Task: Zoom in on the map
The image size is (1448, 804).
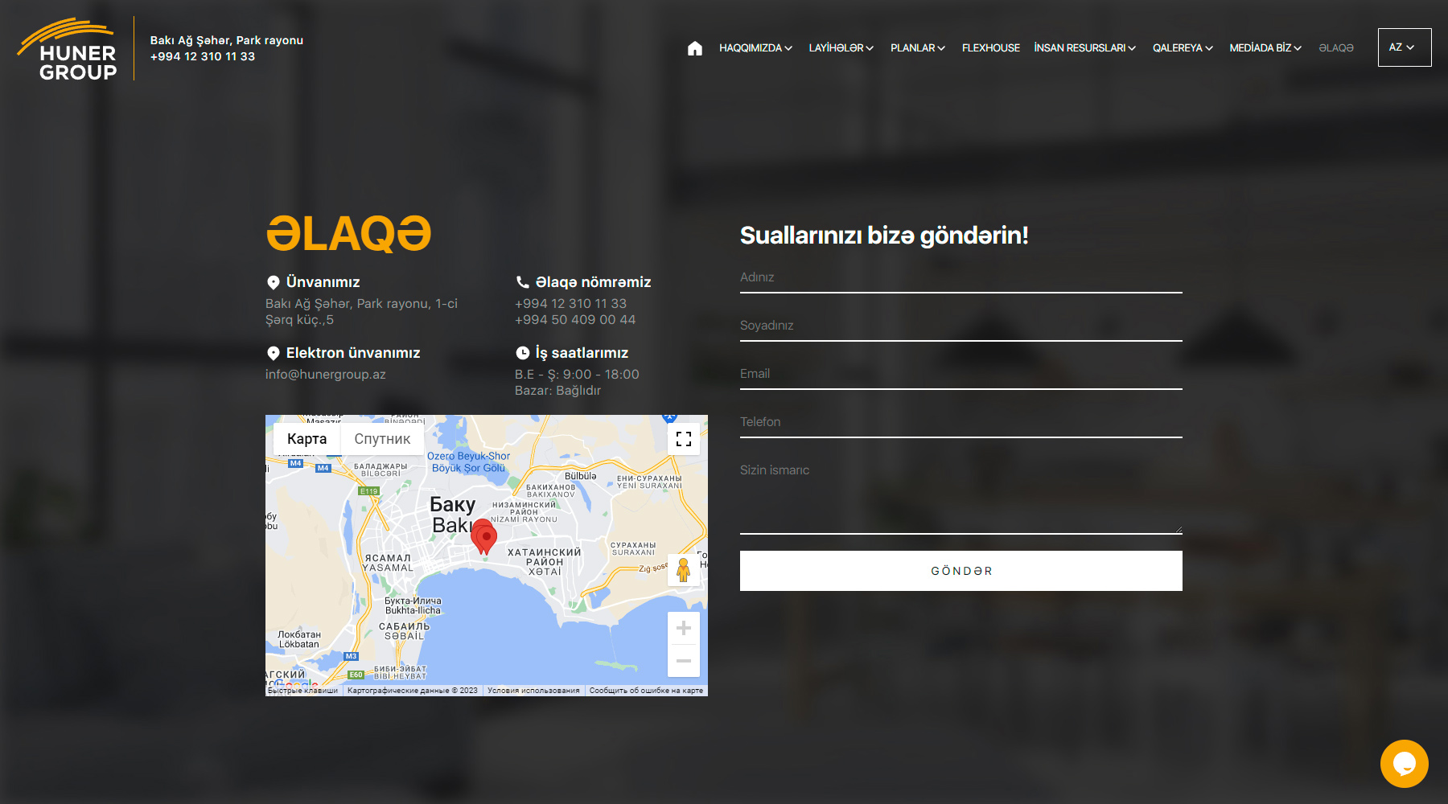Action: [x=684, y=629]
